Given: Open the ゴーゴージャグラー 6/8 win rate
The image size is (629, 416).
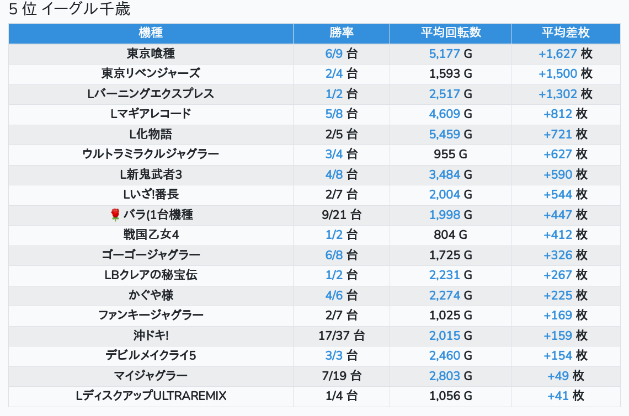Looking at the screenshot, I should pyautogui.click(x=334, y=255).
